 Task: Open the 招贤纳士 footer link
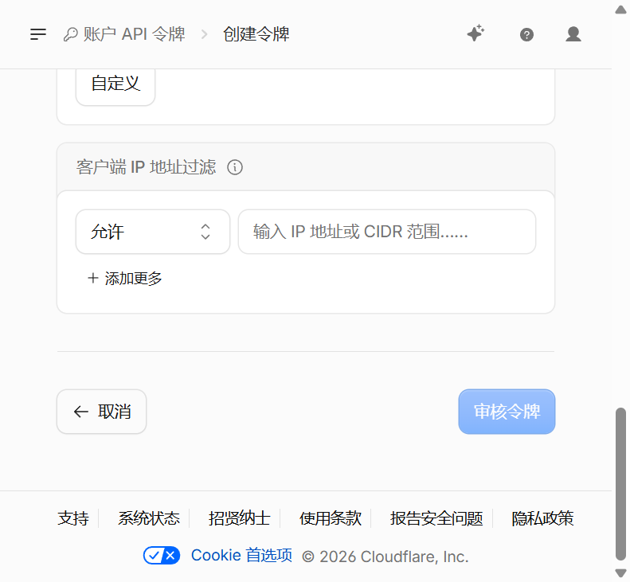click(x=240, y=518)
